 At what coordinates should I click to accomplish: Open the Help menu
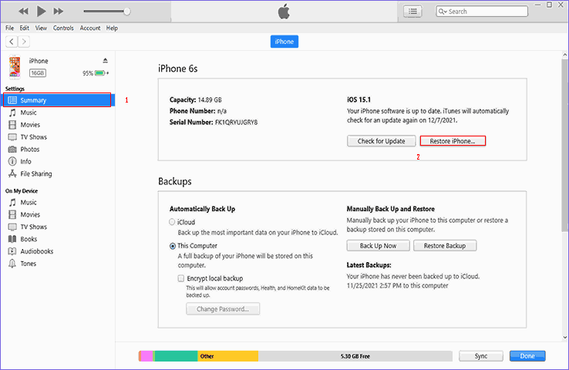112,28
